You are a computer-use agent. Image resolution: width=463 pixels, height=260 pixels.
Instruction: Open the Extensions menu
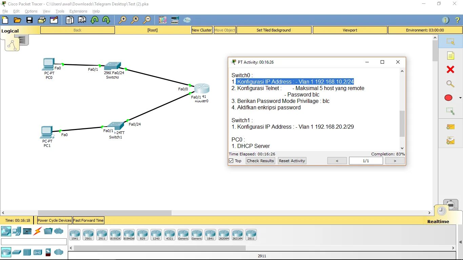click(x=78, y=11)
